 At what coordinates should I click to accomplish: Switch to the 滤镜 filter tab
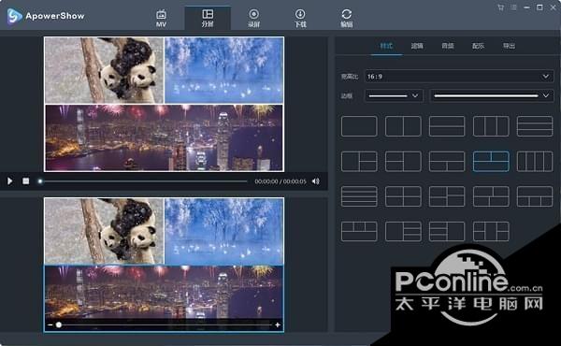tap(417, 46)
